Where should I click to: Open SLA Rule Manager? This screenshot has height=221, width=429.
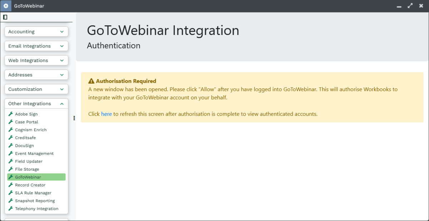pos(33,193)
